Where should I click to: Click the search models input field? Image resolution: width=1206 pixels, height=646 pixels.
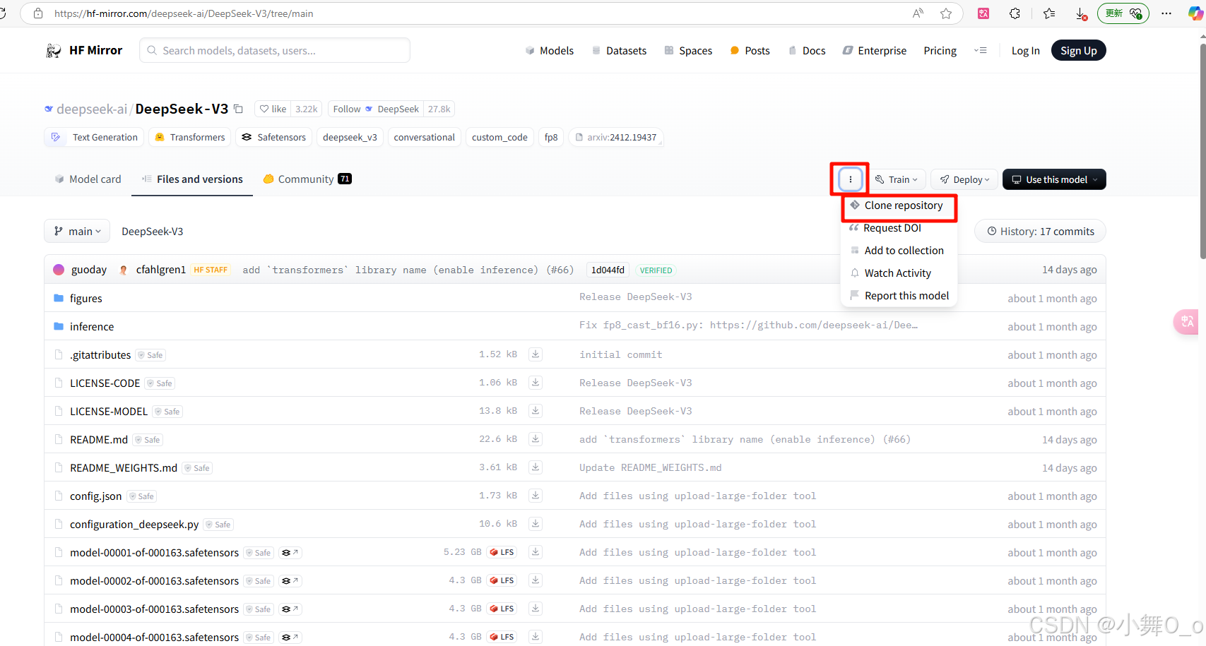tap(275, 50)
